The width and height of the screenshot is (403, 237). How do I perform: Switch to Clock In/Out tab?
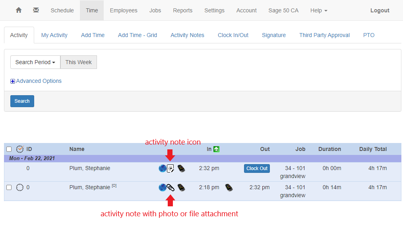coord(233,35)
